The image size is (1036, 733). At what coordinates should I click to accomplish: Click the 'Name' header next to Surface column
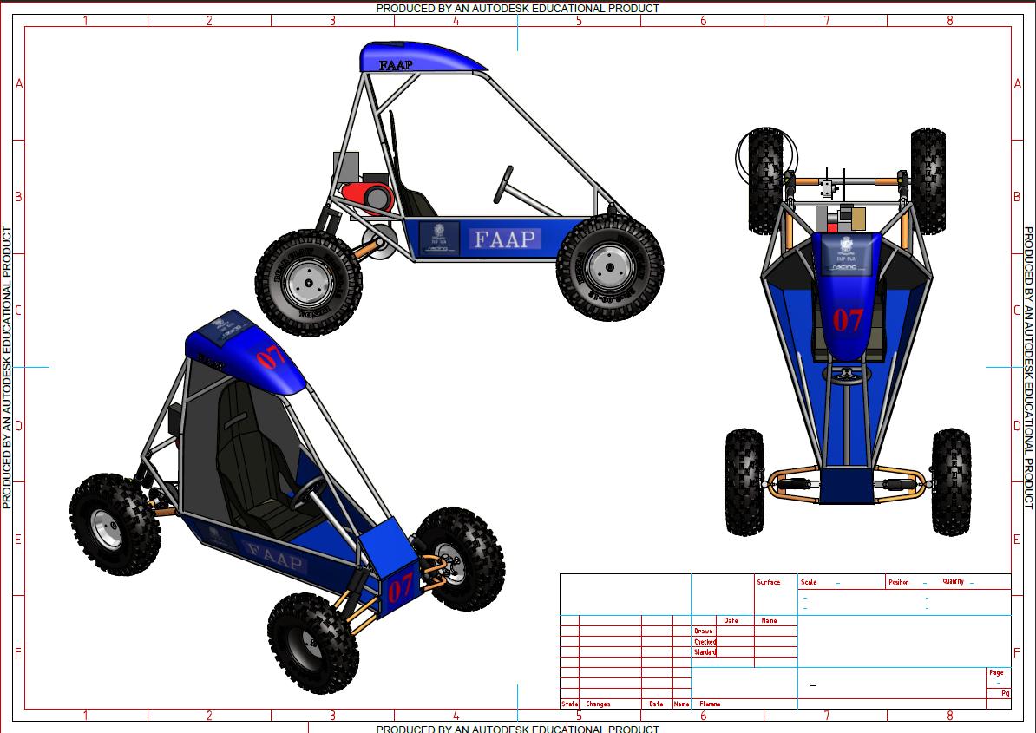click(769, 621)
